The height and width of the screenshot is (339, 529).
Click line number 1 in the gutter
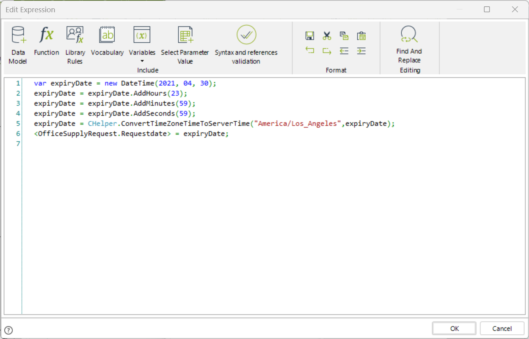coord(18,83)
